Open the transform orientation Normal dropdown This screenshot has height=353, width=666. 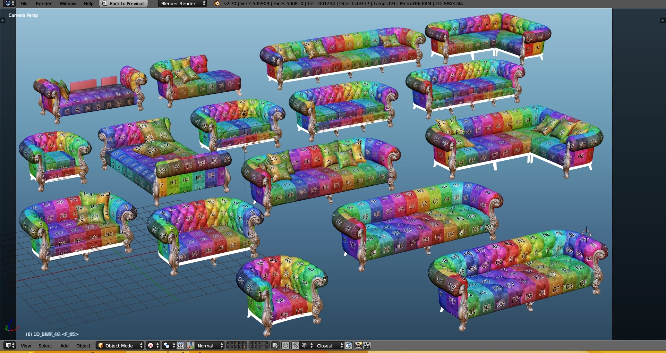206,345
